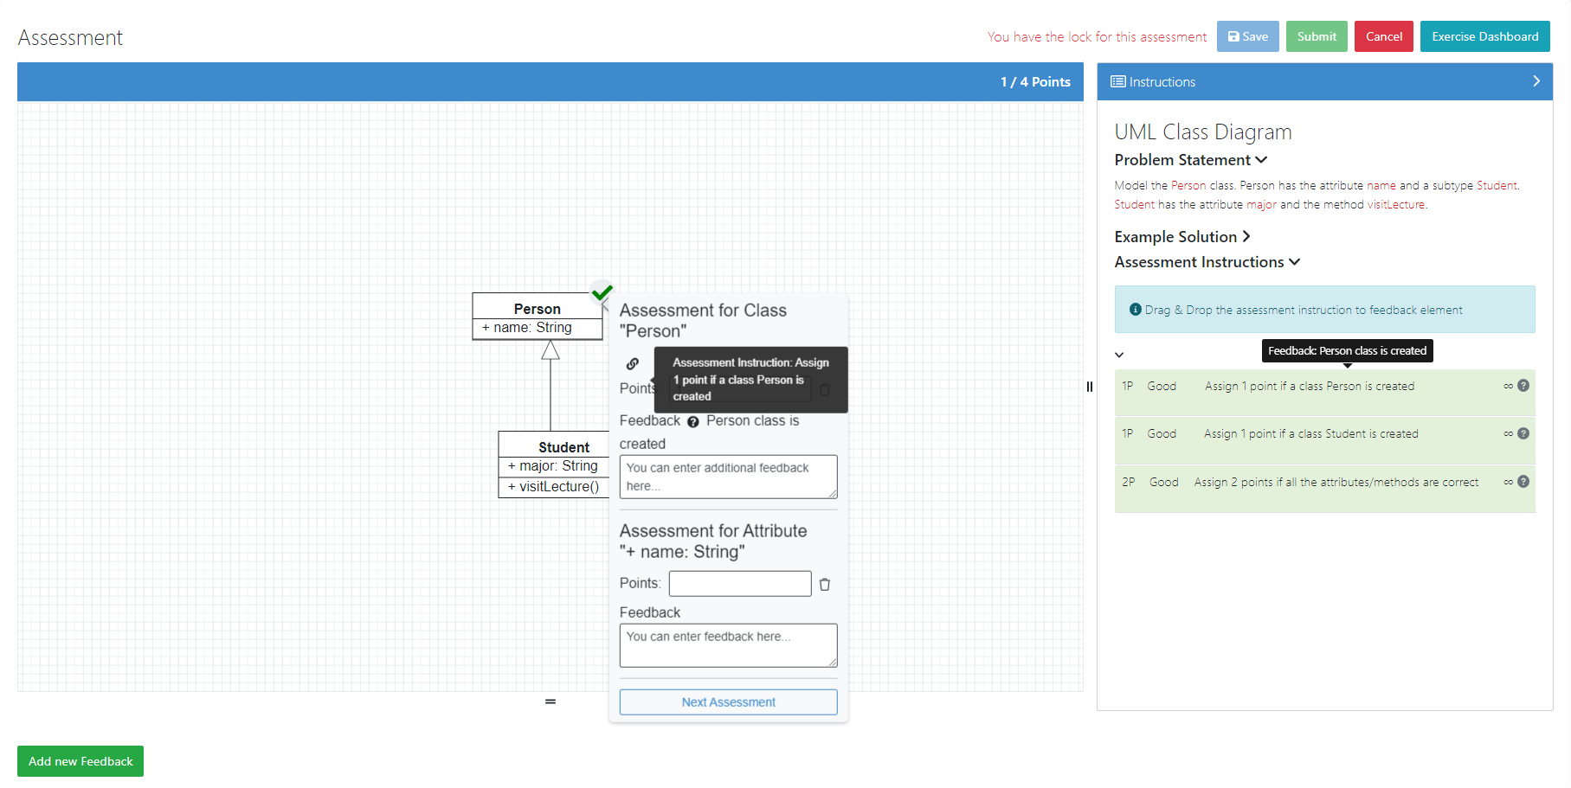Click help icon on Student class instruction
Image resolution: width=1571 pixels, height=788 pixels.
[1523, 433]
